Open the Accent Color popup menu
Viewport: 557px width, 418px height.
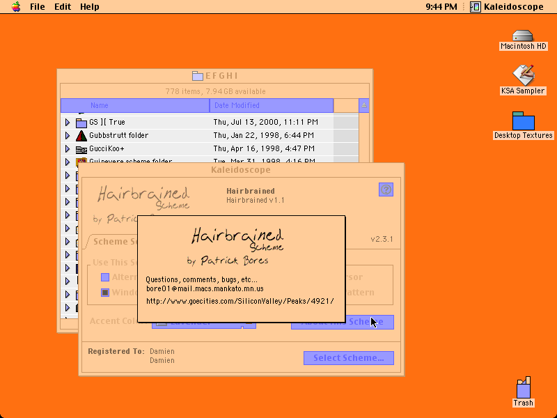point(203,325)
